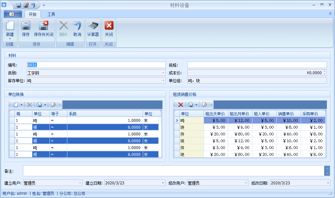Open the 修改用户 dropdown showing 管理员
335x198 pixels.
tap(246, 183)
